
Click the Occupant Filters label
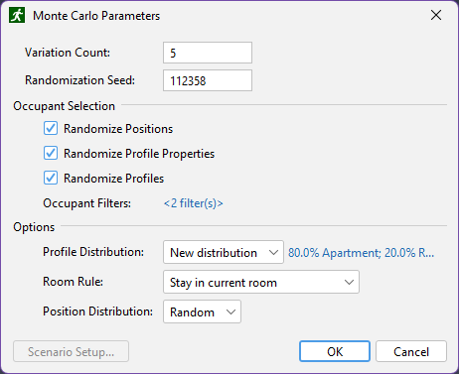pos(87,203)
